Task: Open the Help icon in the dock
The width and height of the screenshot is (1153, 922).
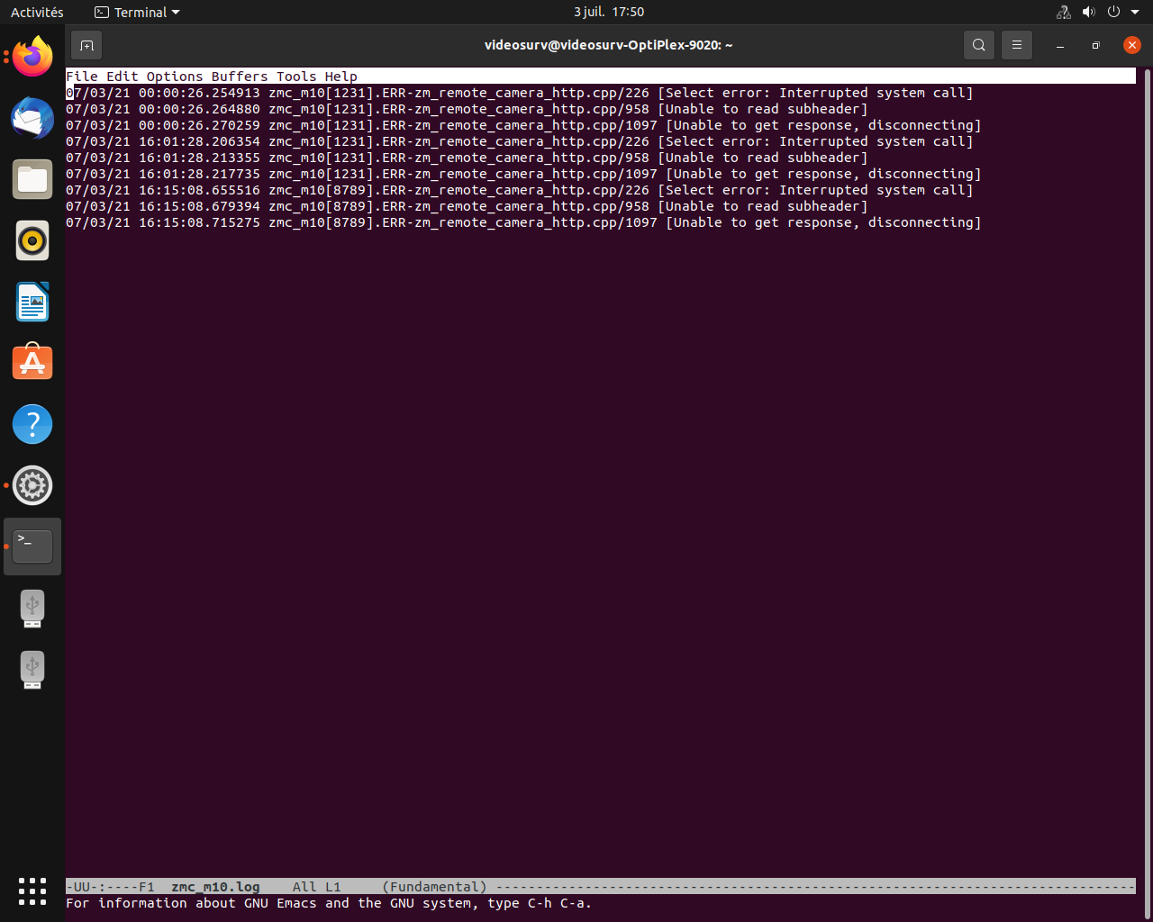Action: (x=32, y=424)
